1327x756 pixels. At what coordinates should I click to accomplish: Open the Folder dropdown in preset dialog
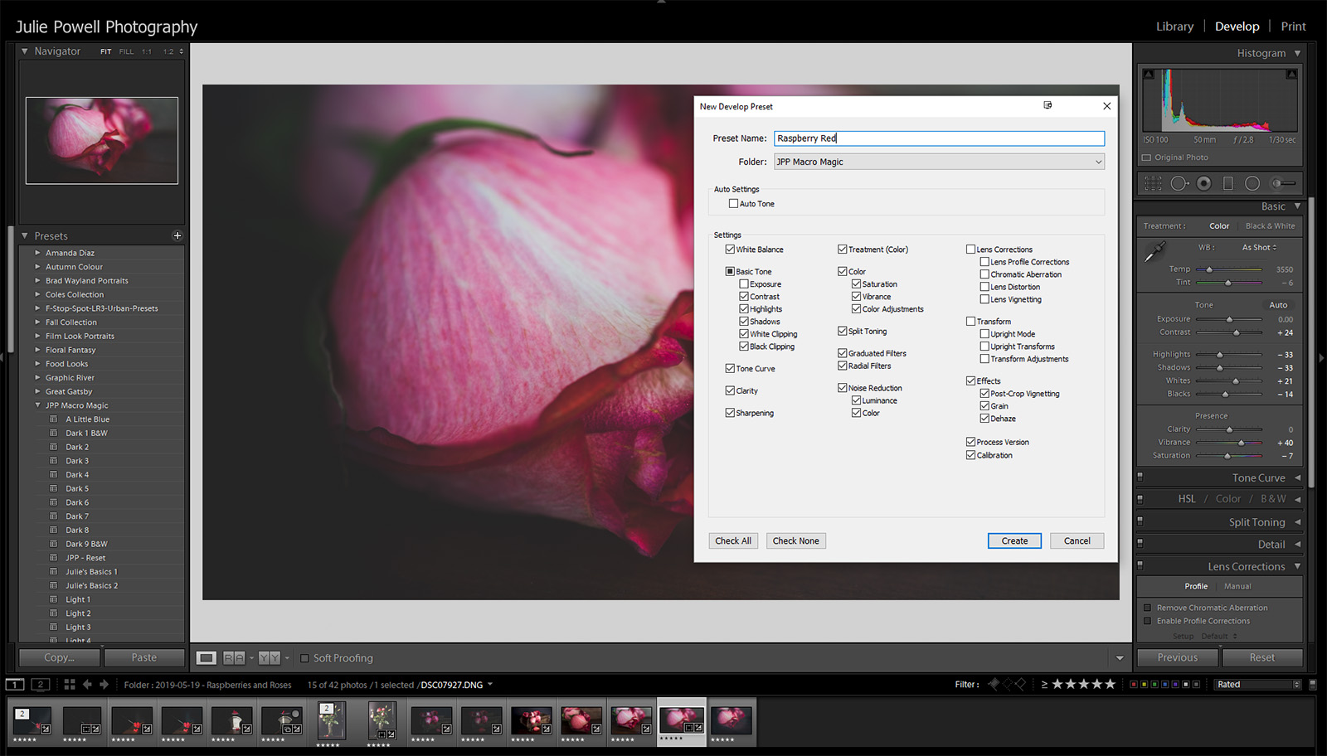pos(939,162)
